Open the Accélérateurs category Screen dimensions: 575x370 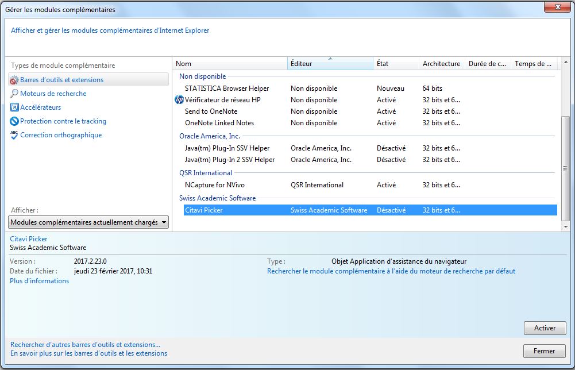tap(40, 107)
